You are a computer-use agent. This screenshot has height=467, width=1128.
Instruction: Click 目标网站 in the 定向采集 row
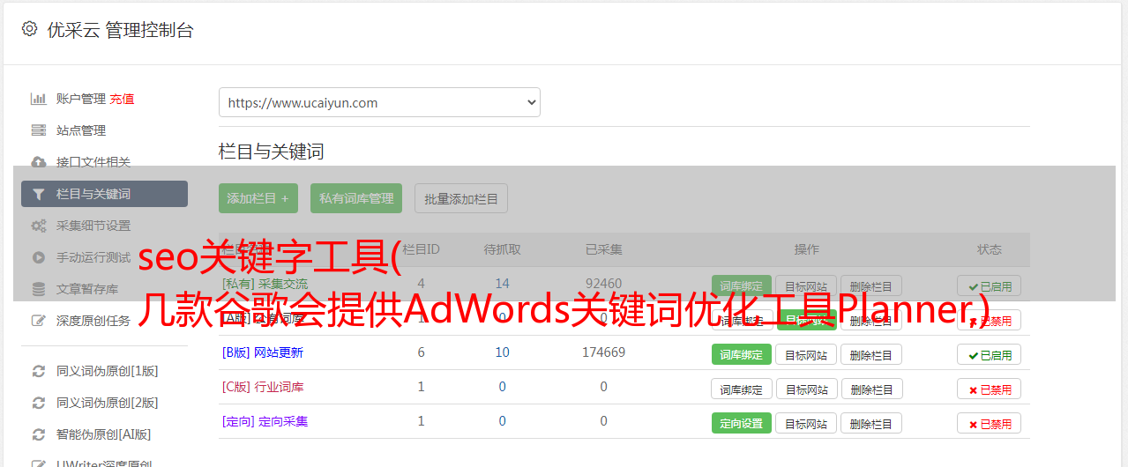(806, 424)
